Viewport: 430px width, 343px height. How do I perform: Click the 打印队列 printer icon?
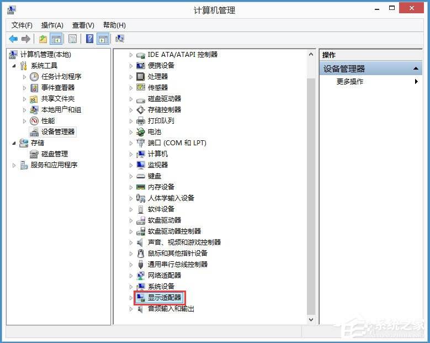[141, 121]
